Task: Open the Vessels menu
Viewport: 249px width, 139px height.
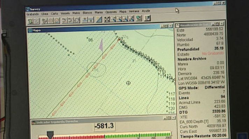Action: tap(65, 13)
